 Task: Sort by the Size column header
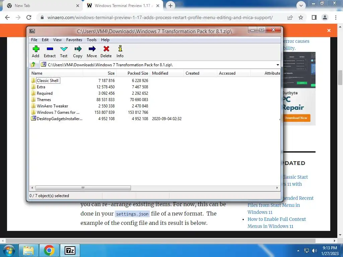99,73
